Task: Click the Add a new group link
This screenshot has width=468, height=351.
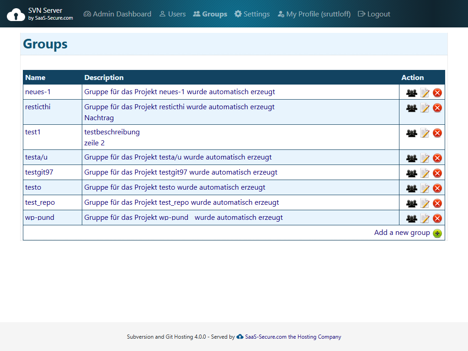Action: click(x=402, y=233)
